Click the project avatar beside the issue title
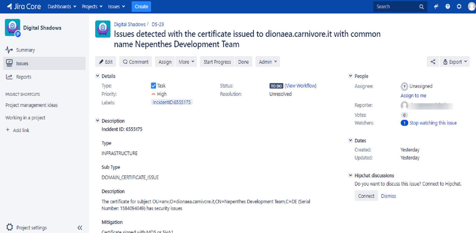The image size is (476, 233). point(103,29)
